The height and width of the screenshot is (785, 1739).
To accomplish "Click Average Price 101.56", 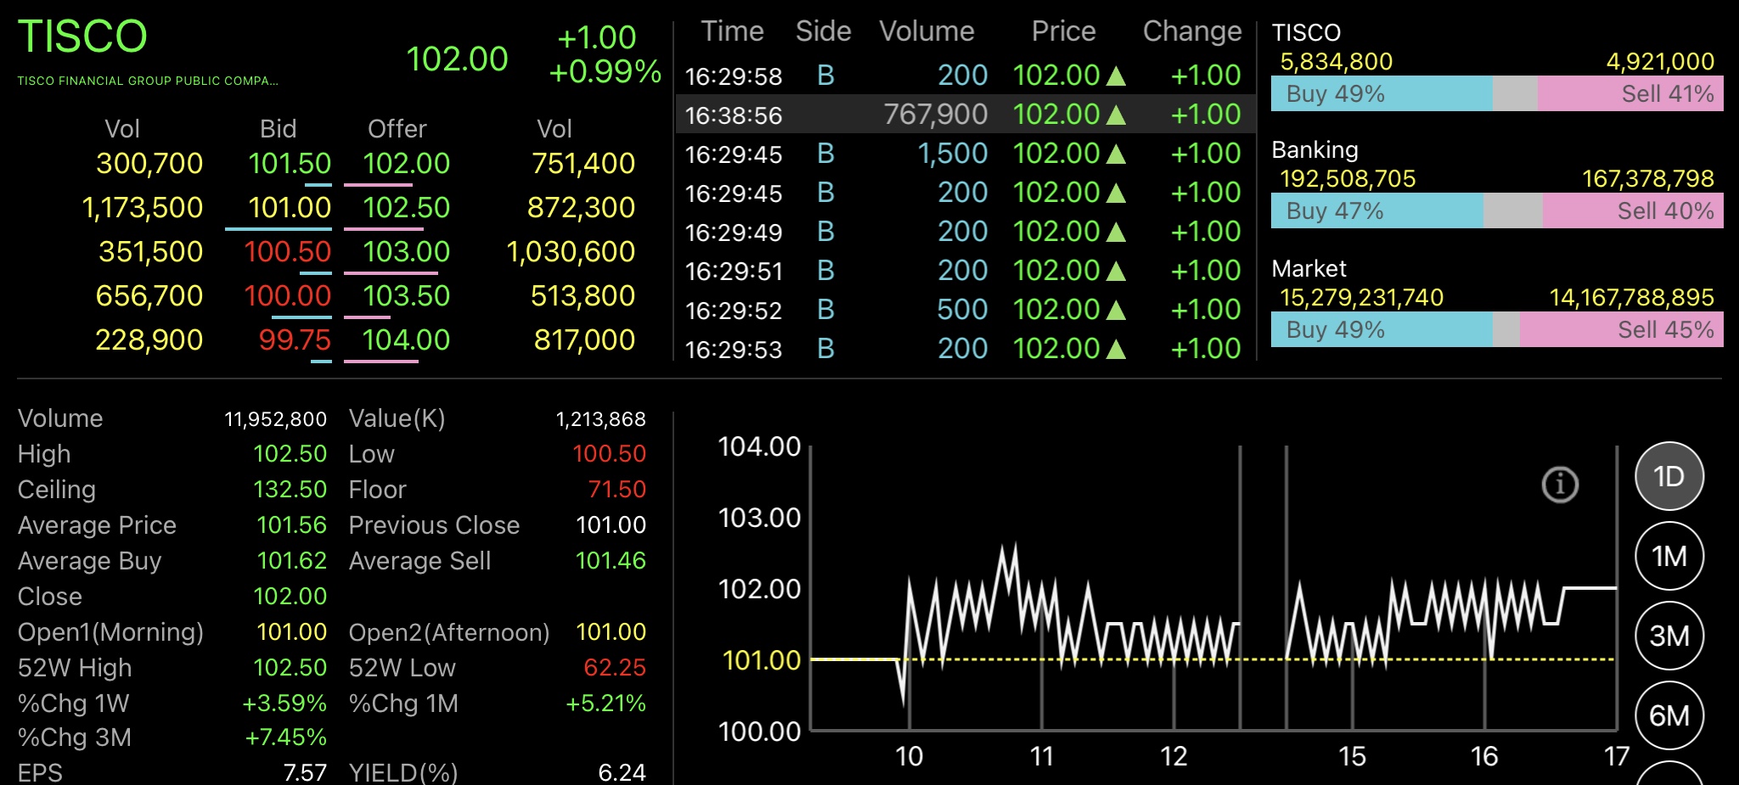I will pyautogui.click(x=291, y=525).
